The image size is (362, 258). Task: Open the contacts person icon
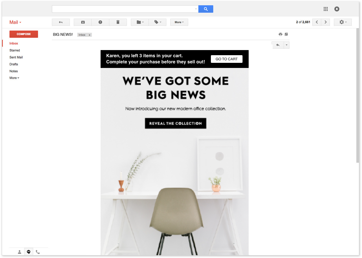[19, 252]
